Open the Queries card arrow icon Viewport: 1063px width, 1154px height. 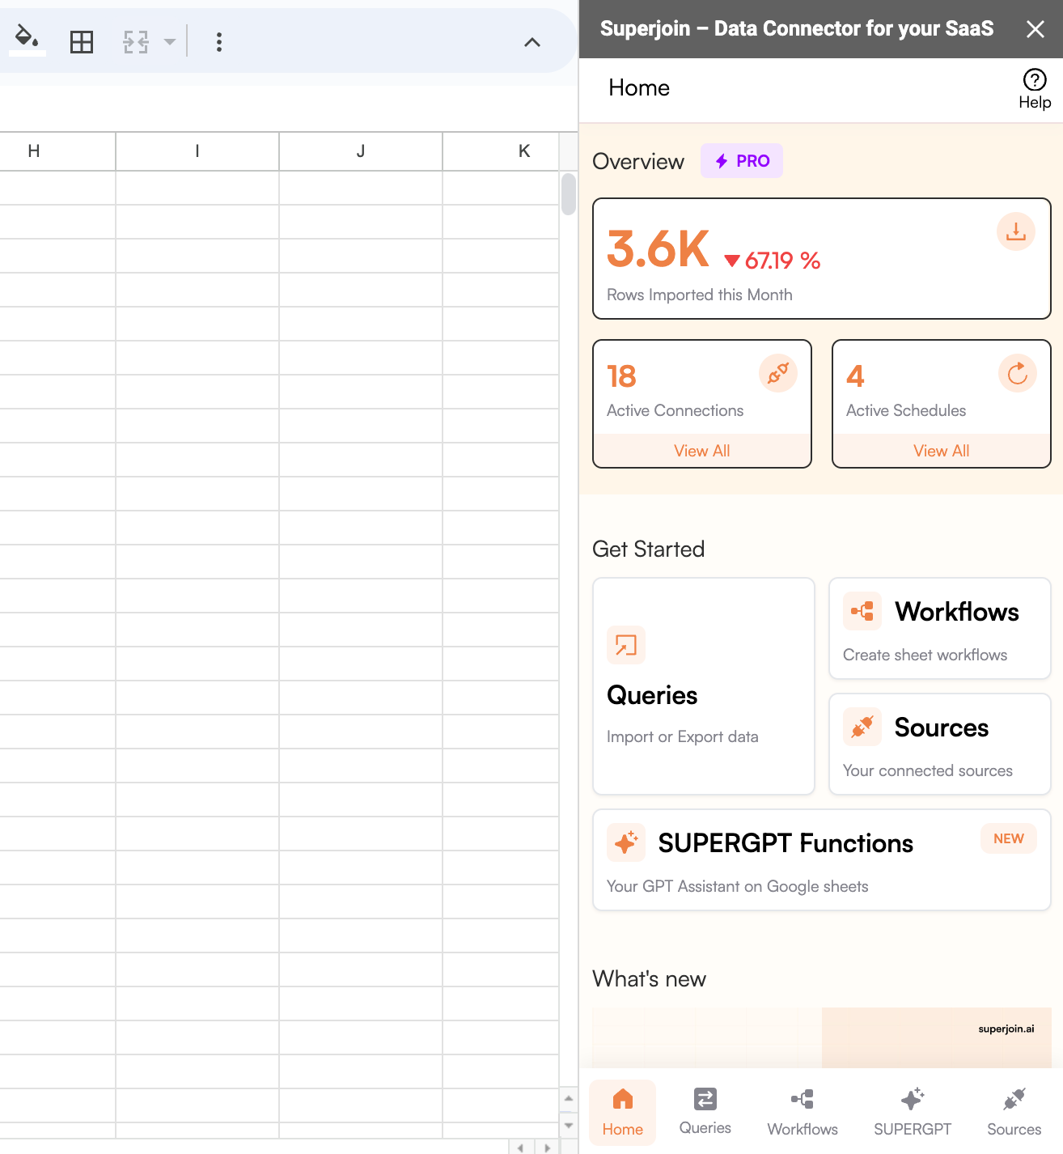pyautogui.click(x=626, y=645)
